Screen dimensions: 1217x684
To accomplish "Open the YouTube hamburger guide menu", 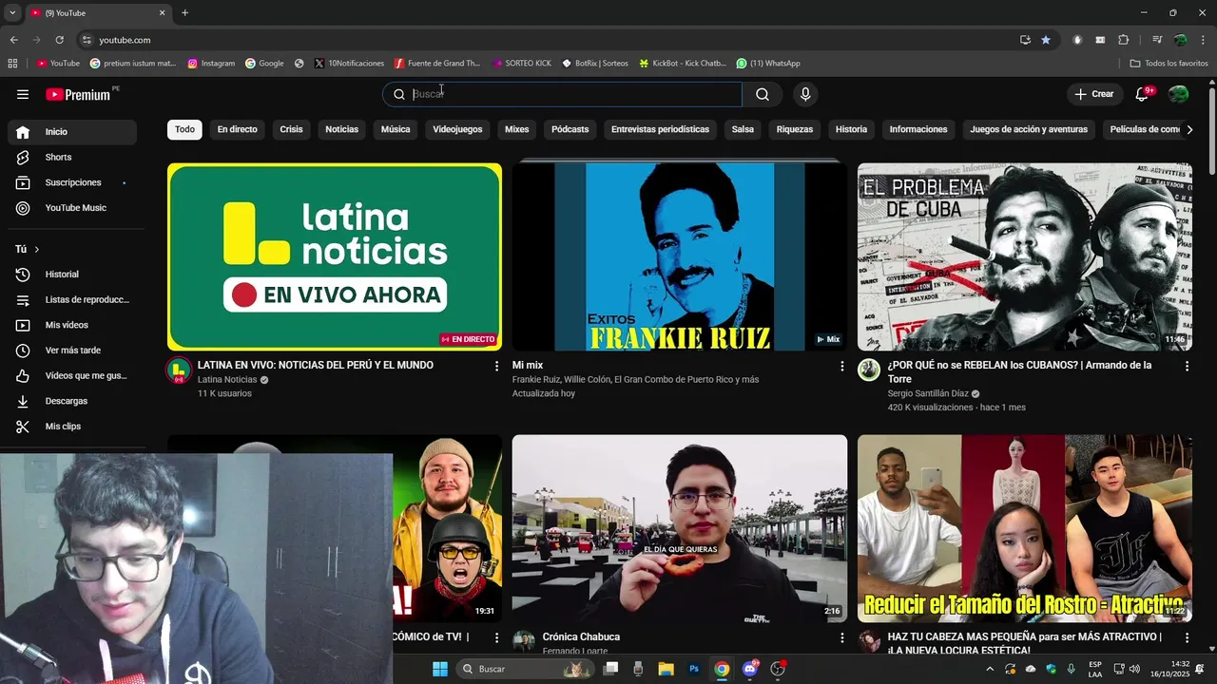I will tap(23, 94).
